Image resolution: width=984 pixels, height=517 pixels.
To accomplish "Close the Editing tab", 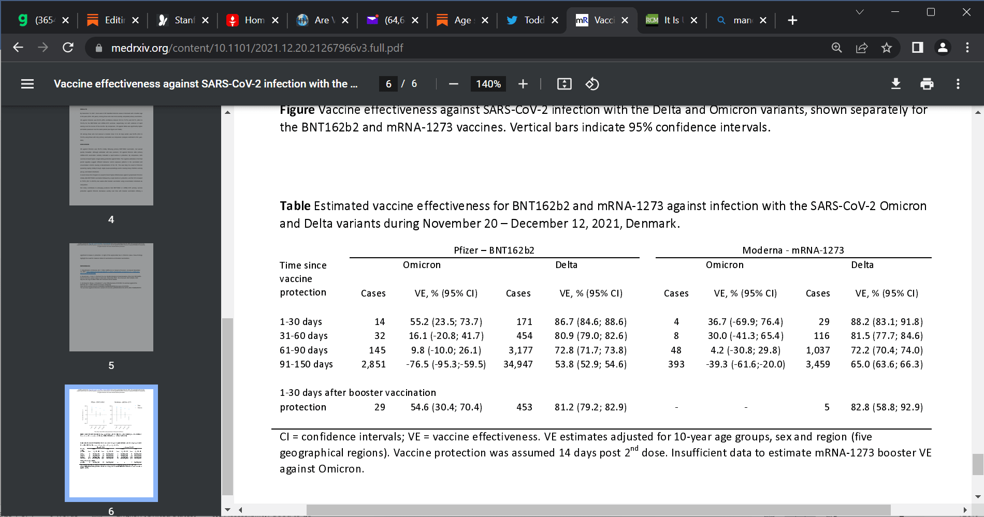I will click(x=135, y=20).
